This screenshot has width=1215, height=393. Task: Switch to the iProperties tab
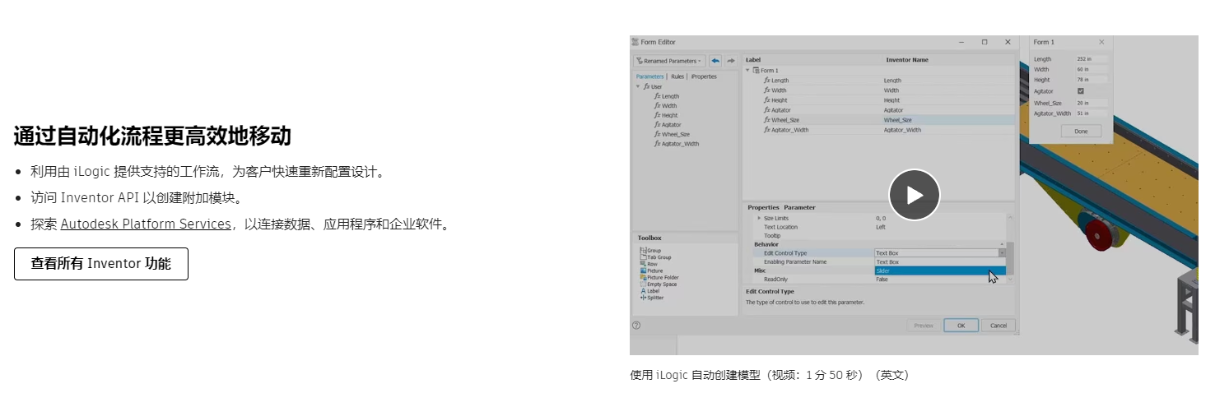pos(704,76)
